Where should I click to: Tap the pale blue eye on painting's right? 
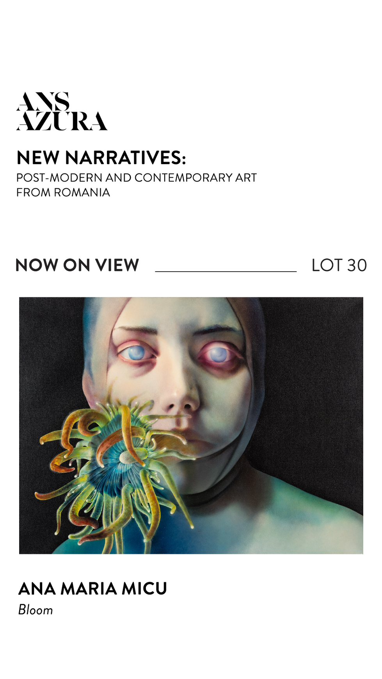(x=217, y=355)
